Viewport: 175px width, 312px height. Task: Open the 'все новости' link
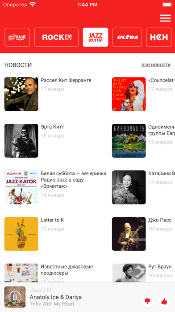(x=156, y=65)
